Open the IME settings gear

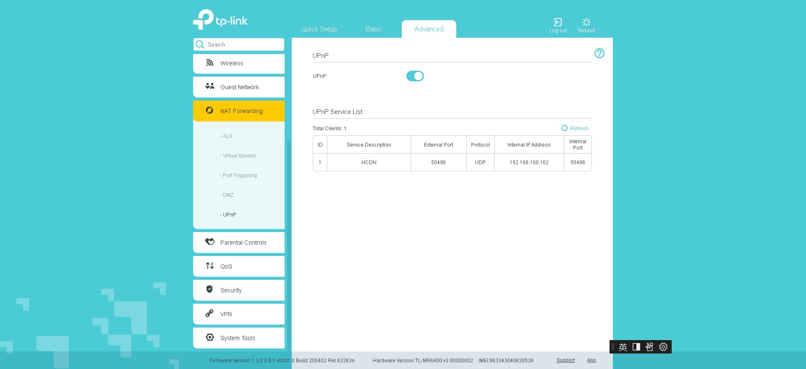(x=663, y=347)
